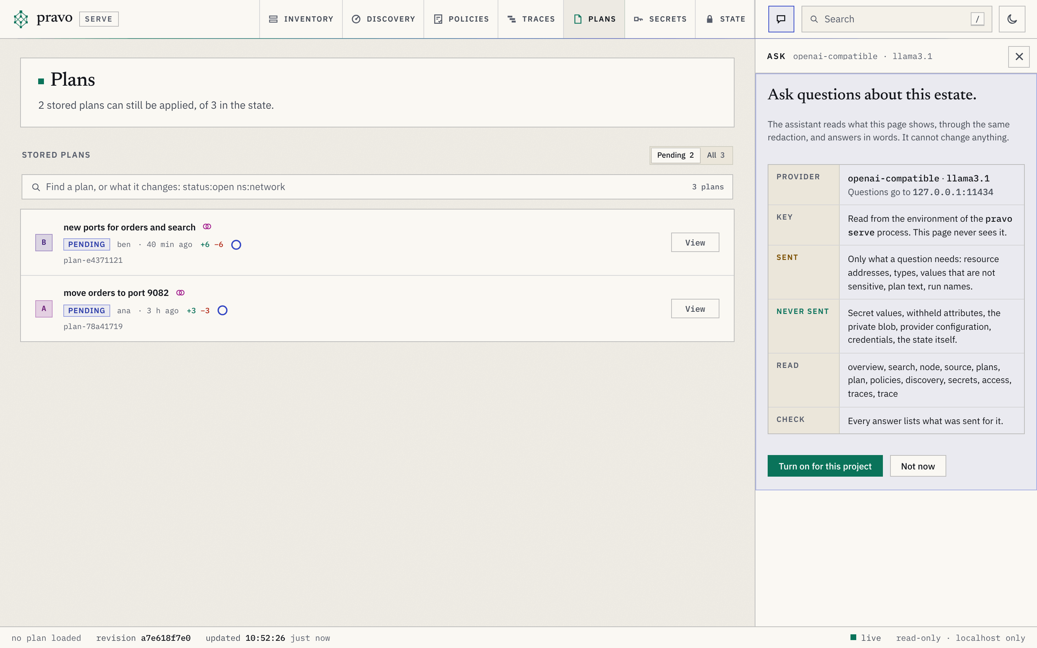Click plan ID 'plan-78a41719'
Viewport: 1037px width, 648px height.
tap(93, 326)
